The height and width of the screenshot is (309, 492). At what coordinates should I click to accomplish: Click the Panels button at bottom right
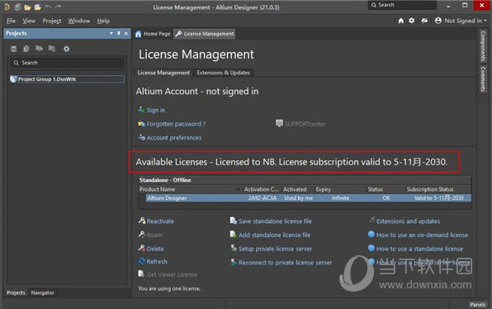click(x=478, y=304)
